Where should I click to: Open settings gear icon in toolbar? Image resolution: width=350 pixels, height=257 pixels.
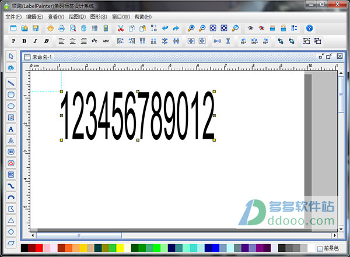(51, 28)
